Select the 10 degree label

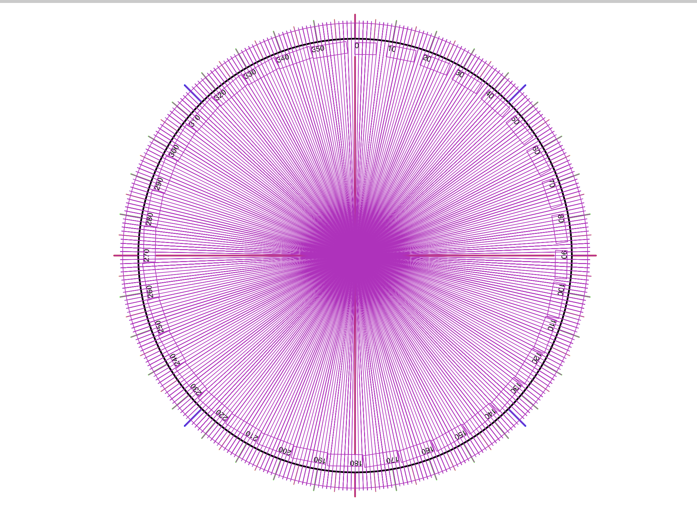pyautogui.click(x=392, y=49)
